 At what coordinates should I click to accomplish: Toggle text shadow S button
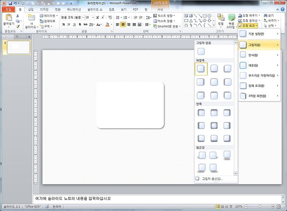point(80,25)
